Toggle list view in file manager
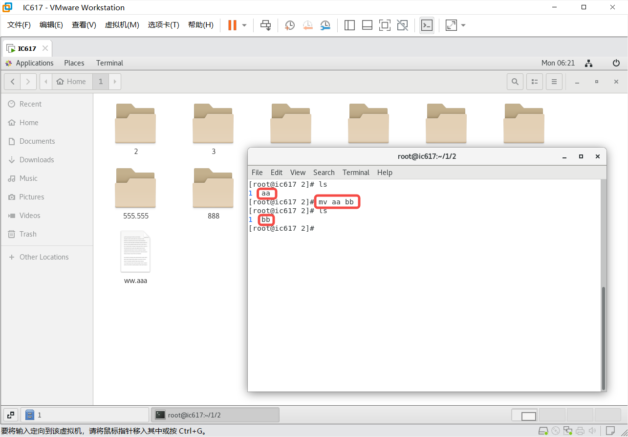This screenshot has height=437, width=628. point(535,82)
